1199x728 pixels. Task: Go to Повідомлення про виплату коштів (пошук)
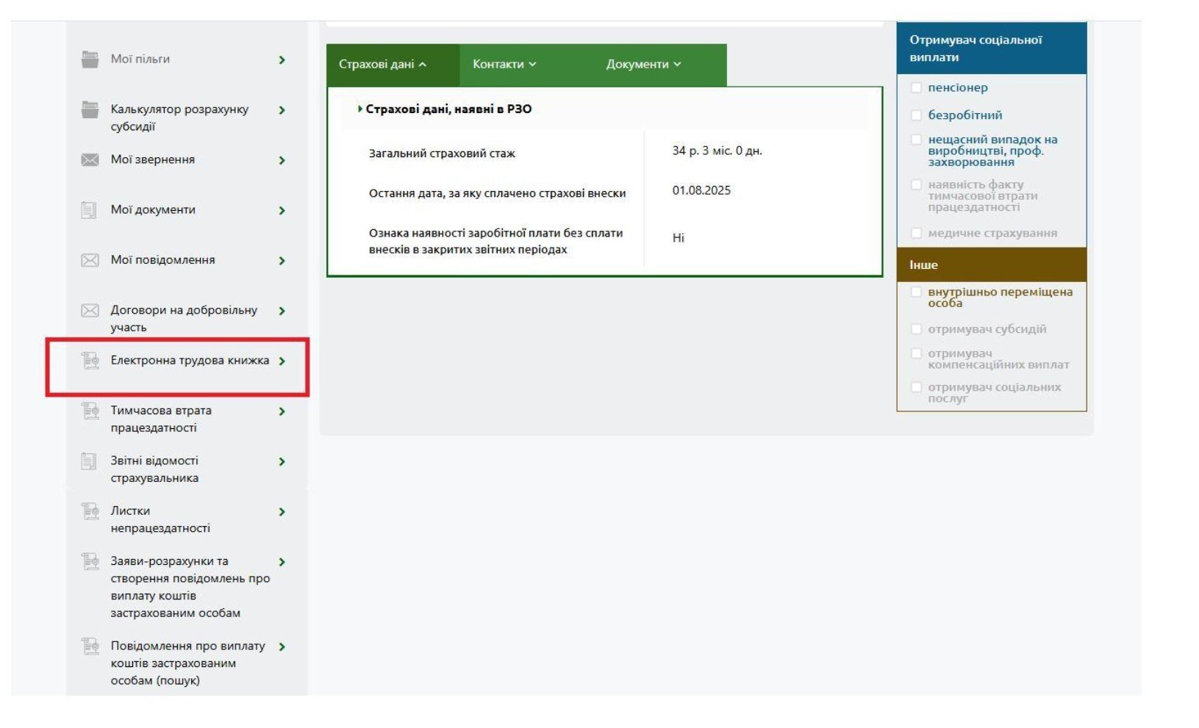187,663
